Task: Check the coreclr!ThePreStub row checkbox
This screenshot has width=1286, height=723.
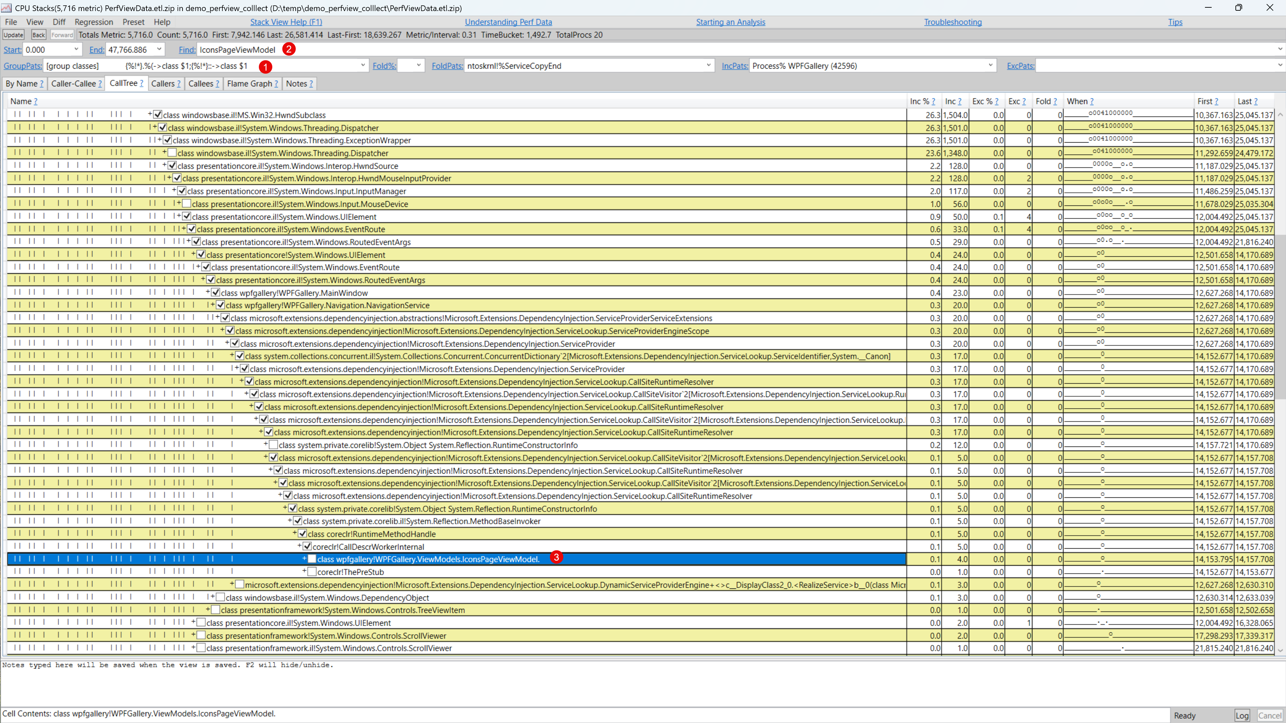Action: coord(312,572)
